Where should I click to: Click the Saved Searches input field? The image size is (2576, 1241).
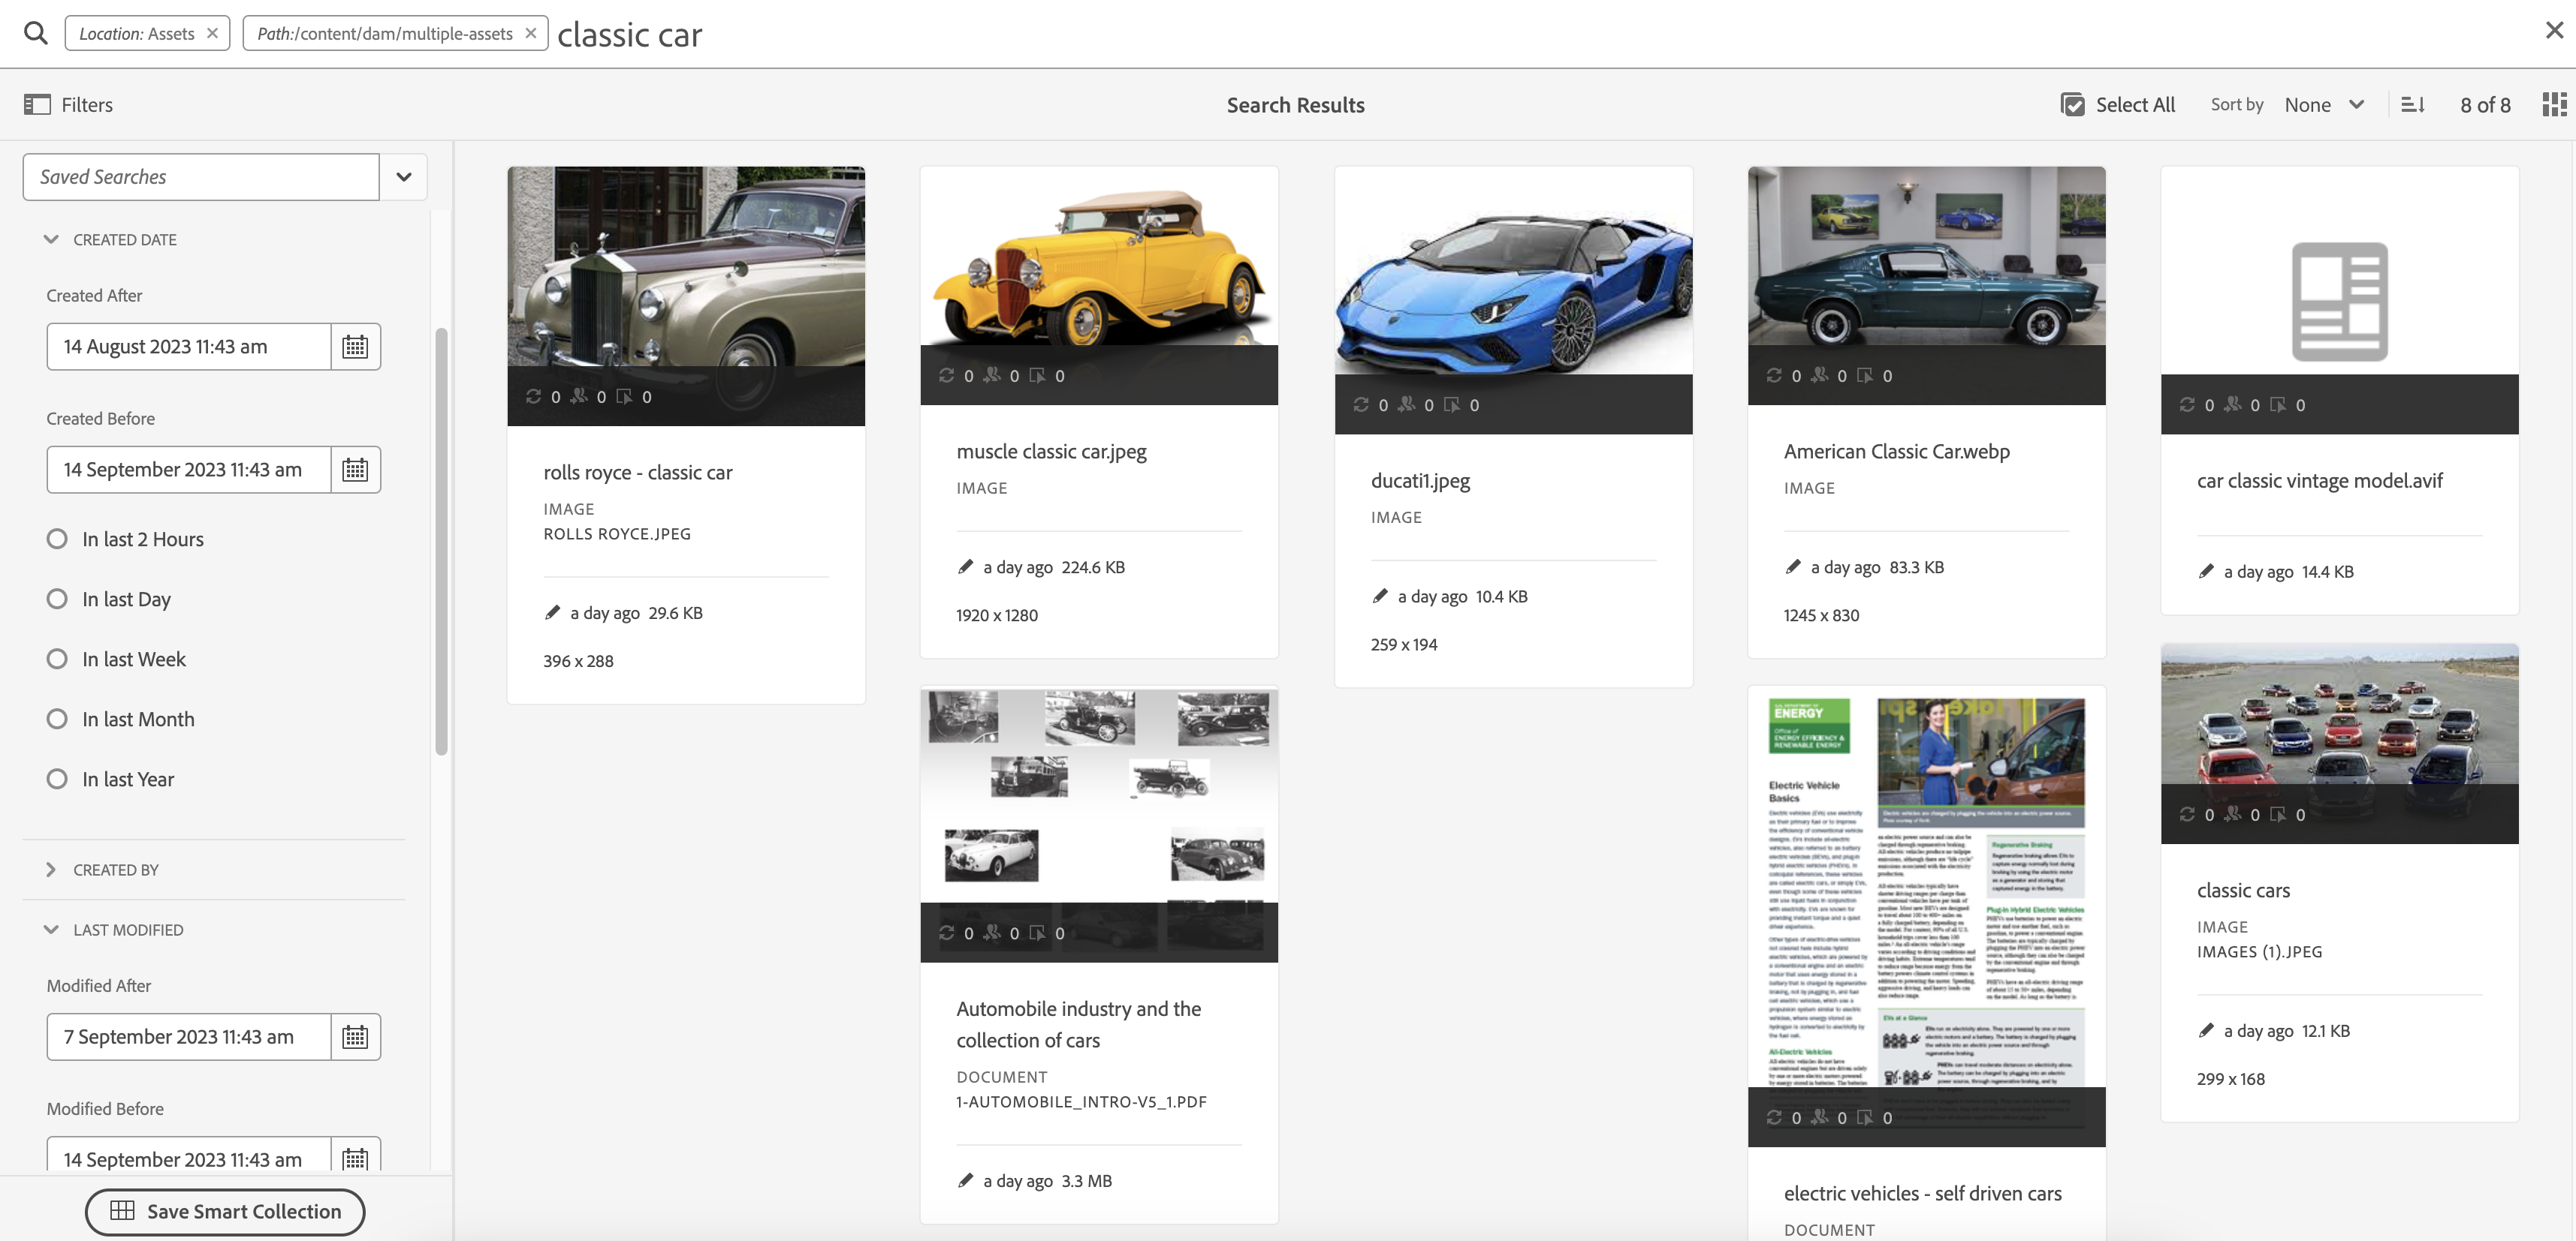201,177
